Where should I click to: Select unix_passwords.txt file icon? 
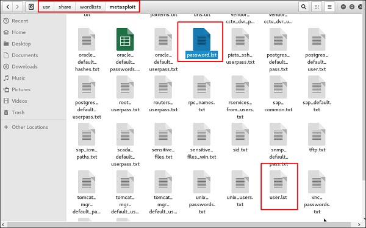click(x=202, y=182)
